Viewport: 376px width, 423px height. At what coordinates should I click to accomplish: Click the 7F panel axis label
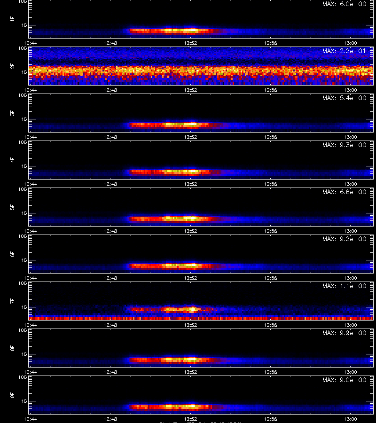click(12, 301)
